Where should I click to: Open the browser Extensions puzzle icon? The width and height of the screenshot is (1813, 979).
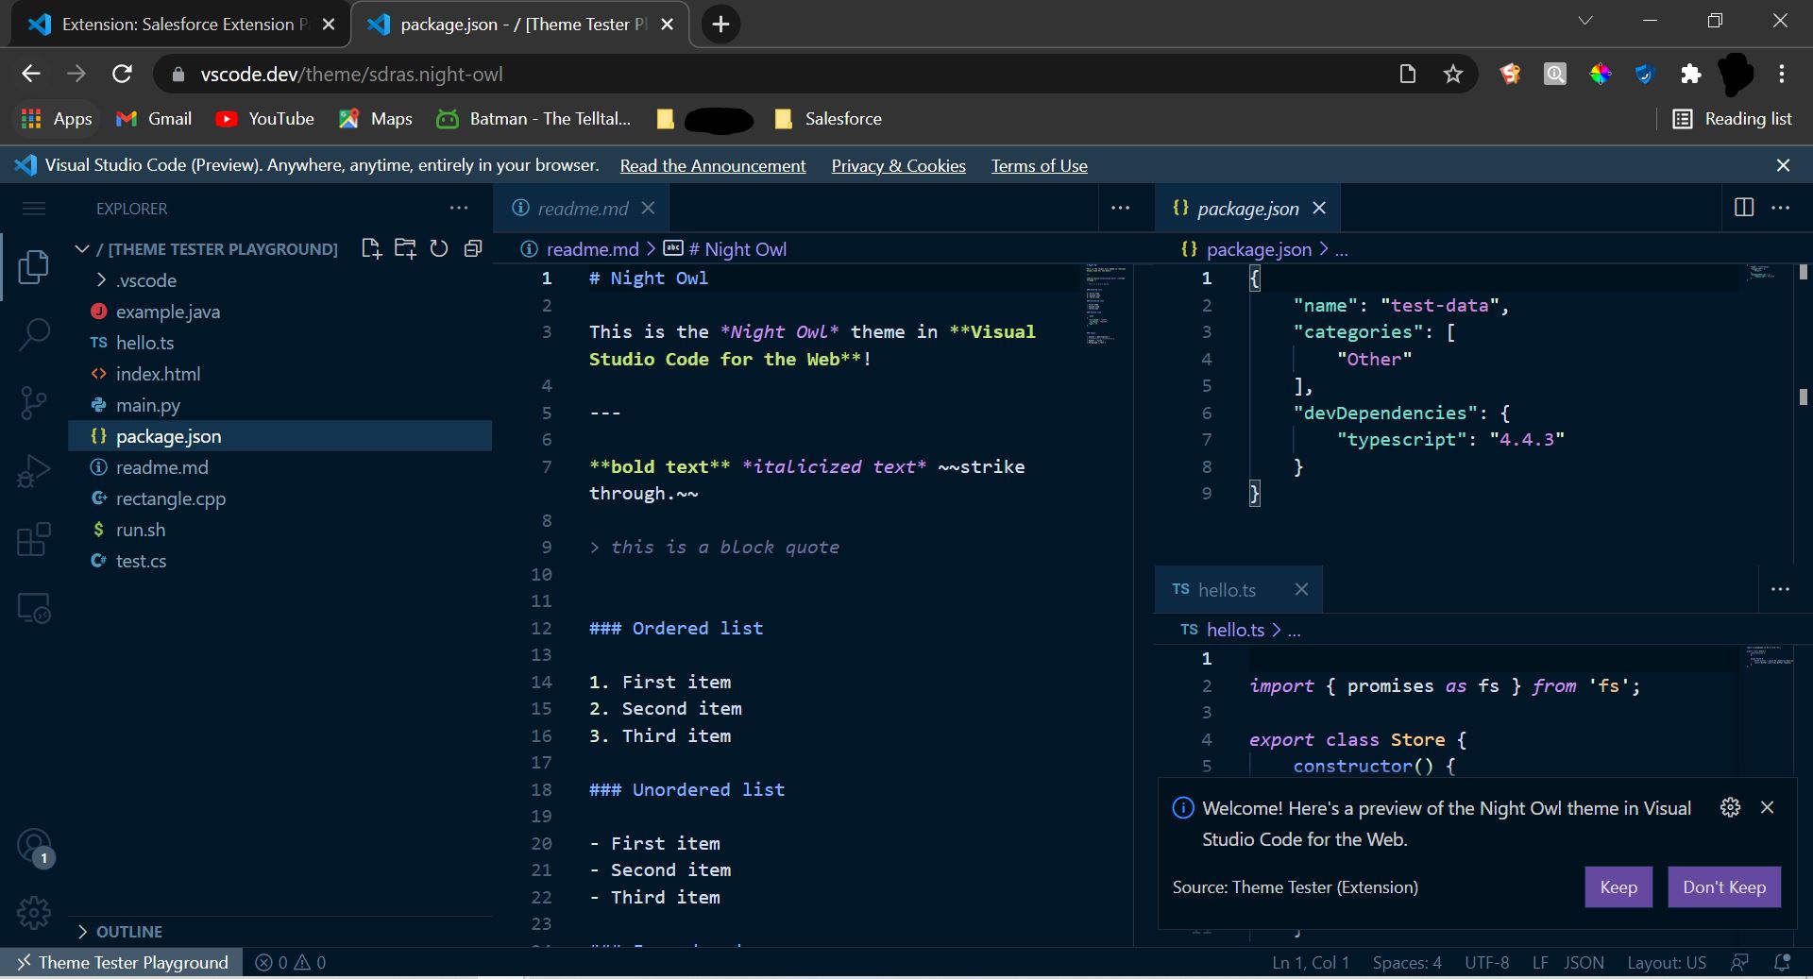click(1690, 74)
